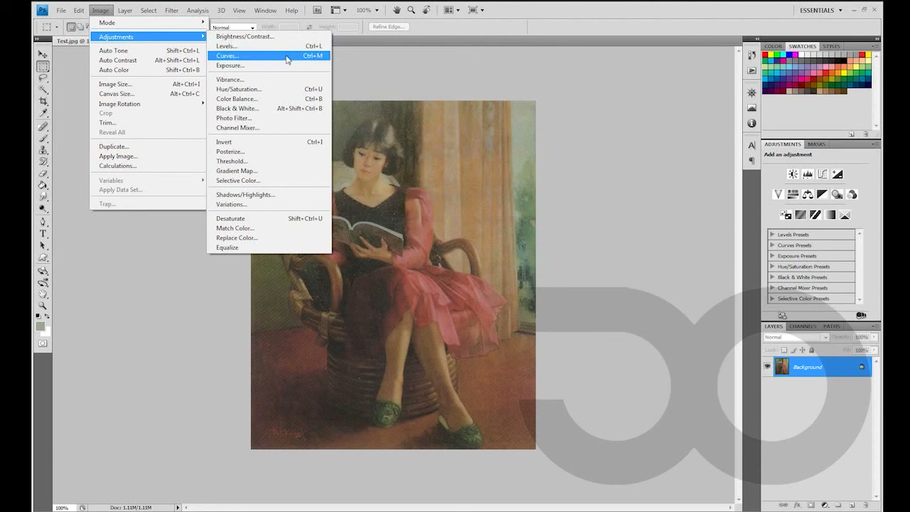
Task: Add an Exposure adjustment icon
Action: point(837,174)
